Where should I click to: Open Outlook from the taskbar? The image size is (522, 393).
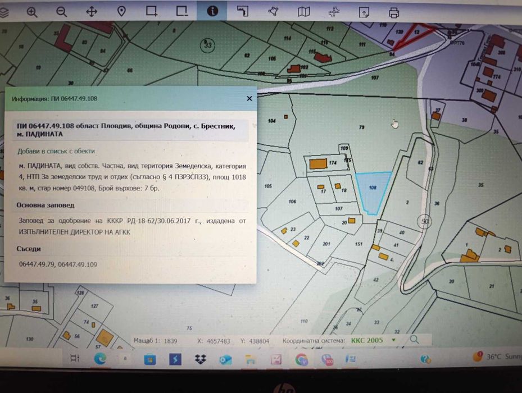(x=225, y=360)
